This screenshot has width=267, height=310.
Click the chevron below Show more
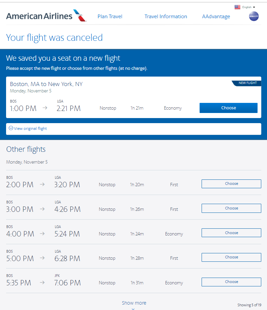point(133,309)
